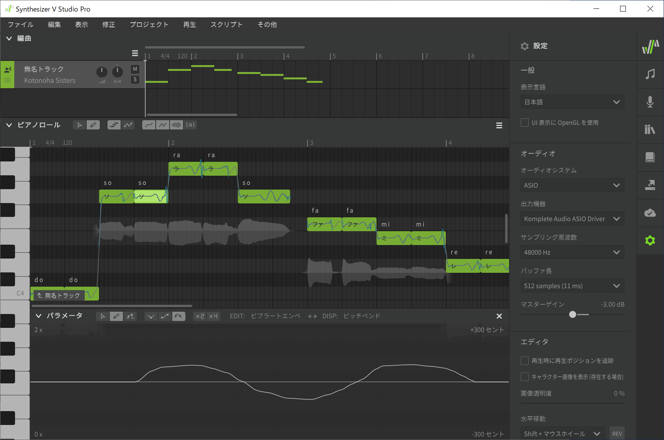Adjust the マスターゲイン slider handle
The image size is (664, 440).
[x=573, y=315]
